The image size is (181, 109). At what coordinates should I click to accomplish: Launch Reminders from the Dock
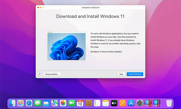pos(97,103)
